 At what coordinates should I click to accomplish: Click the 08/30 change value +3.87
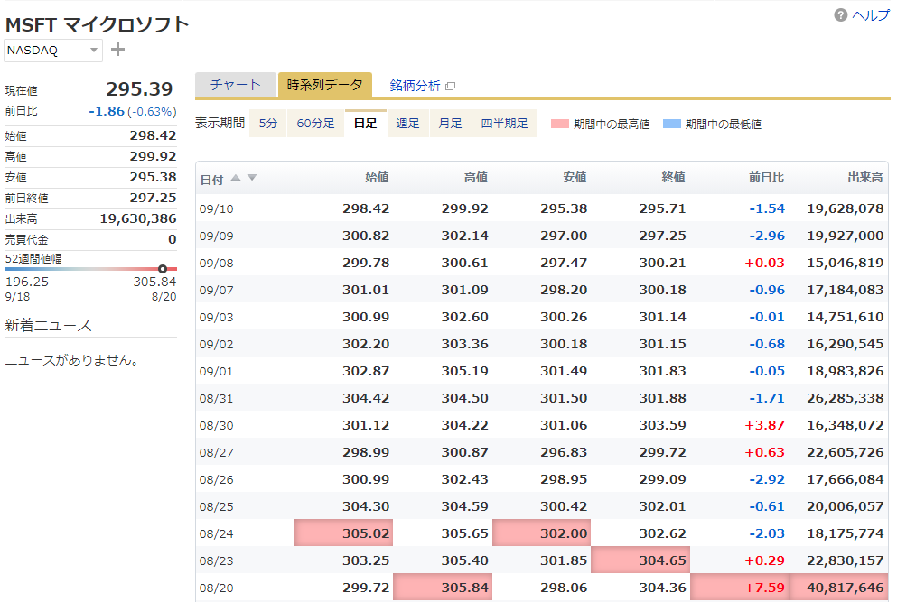(x=764, y=426)
